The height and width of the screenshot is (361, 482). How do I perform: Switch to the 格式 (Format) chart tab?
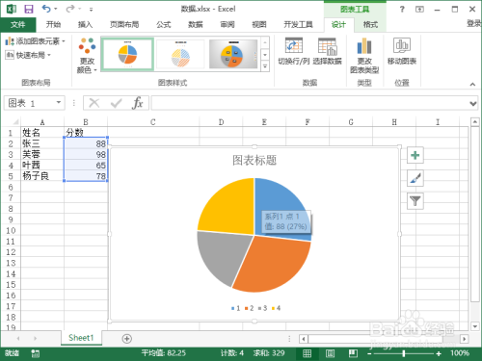click(370, 24)
